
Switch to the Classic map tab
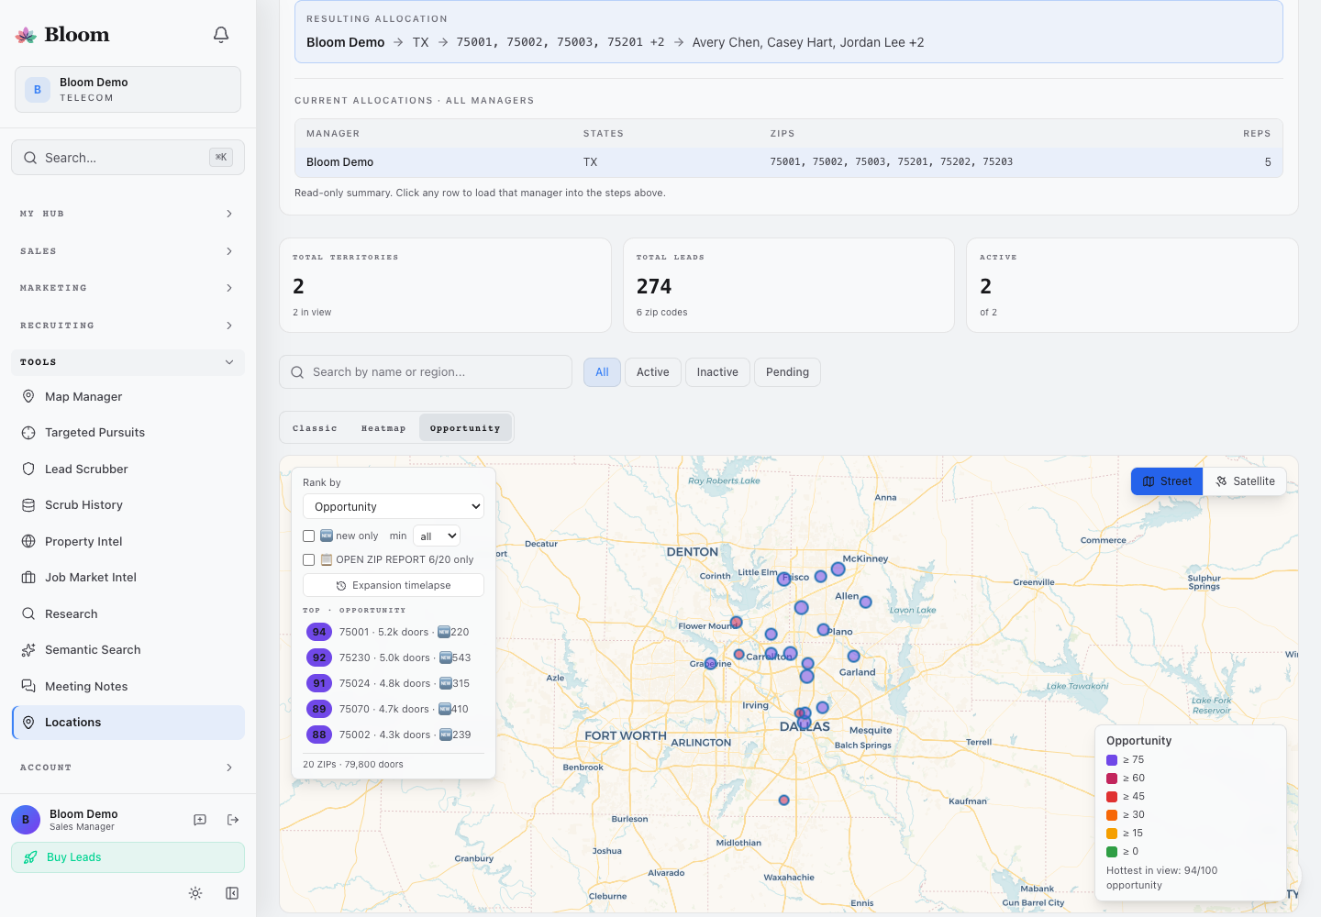(x=315, y=428)
